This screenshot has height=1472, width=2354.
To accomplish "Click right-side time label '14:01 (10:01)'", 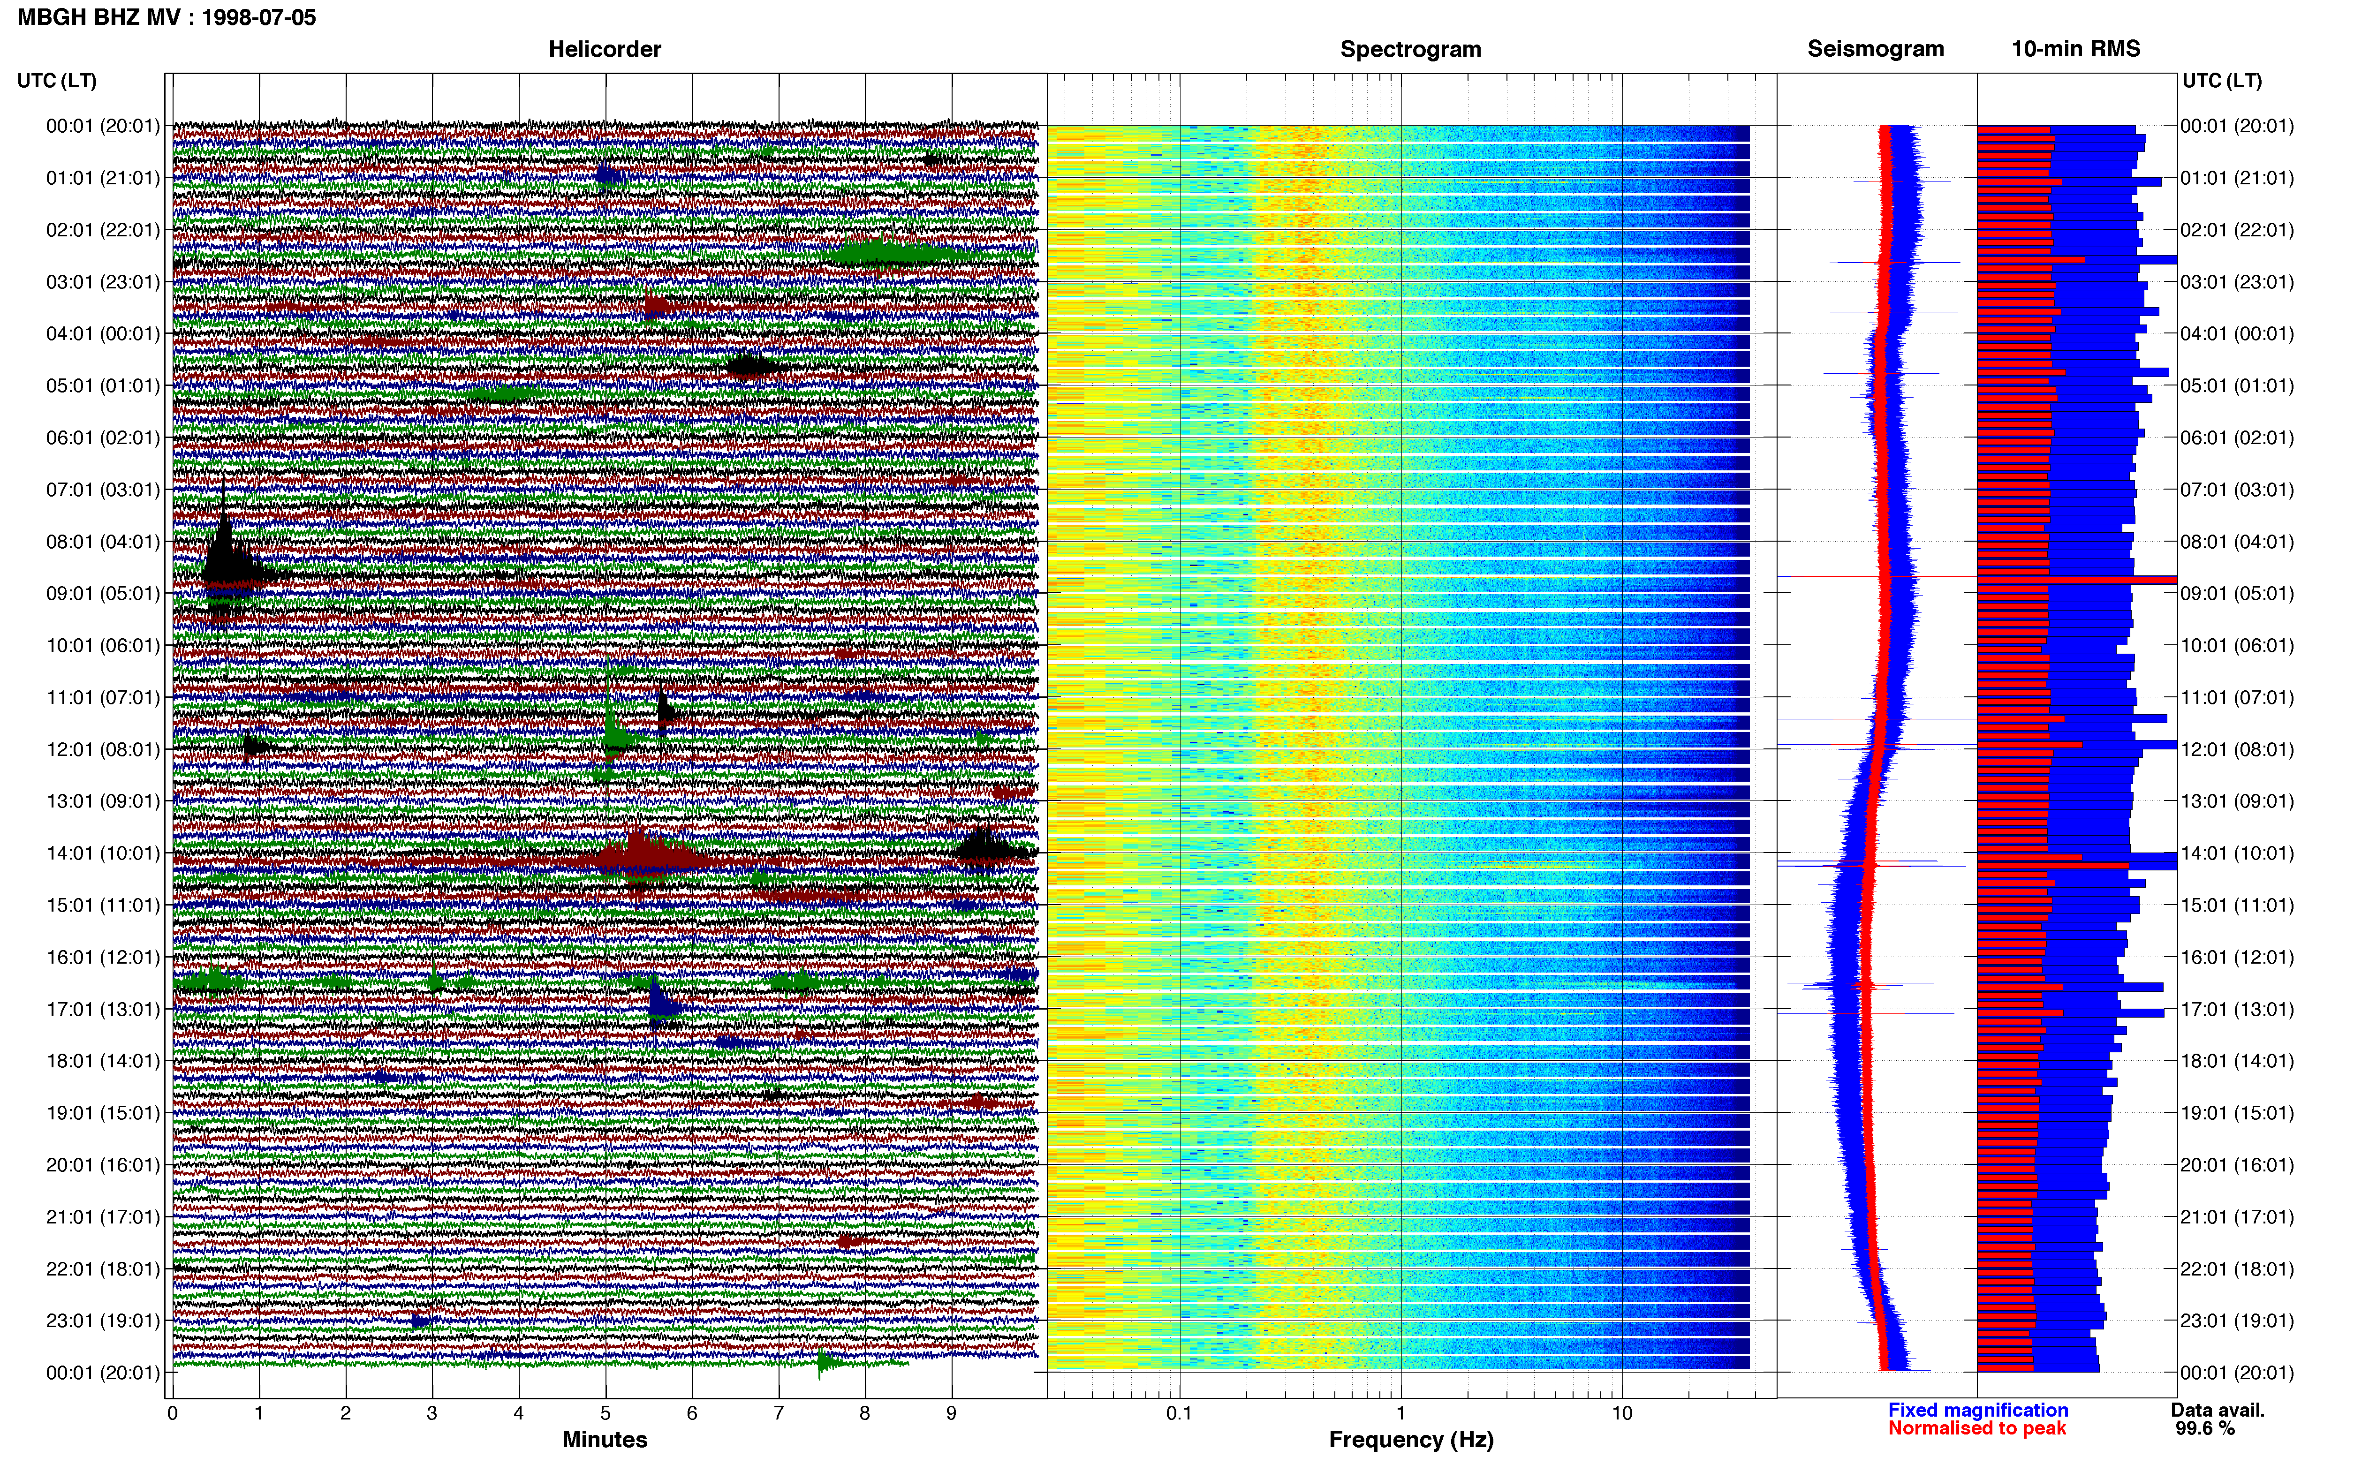I will pos(2237,853).
